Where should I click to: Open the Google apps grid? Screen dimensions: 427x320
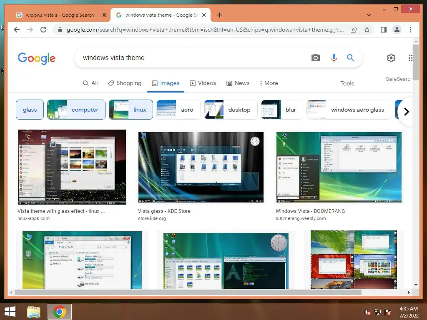pos(410,57)
